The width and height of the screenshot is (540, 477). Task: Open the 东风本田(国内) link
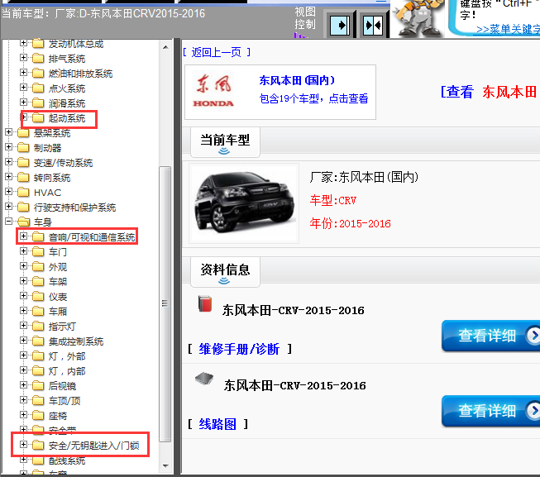[297, 80]
